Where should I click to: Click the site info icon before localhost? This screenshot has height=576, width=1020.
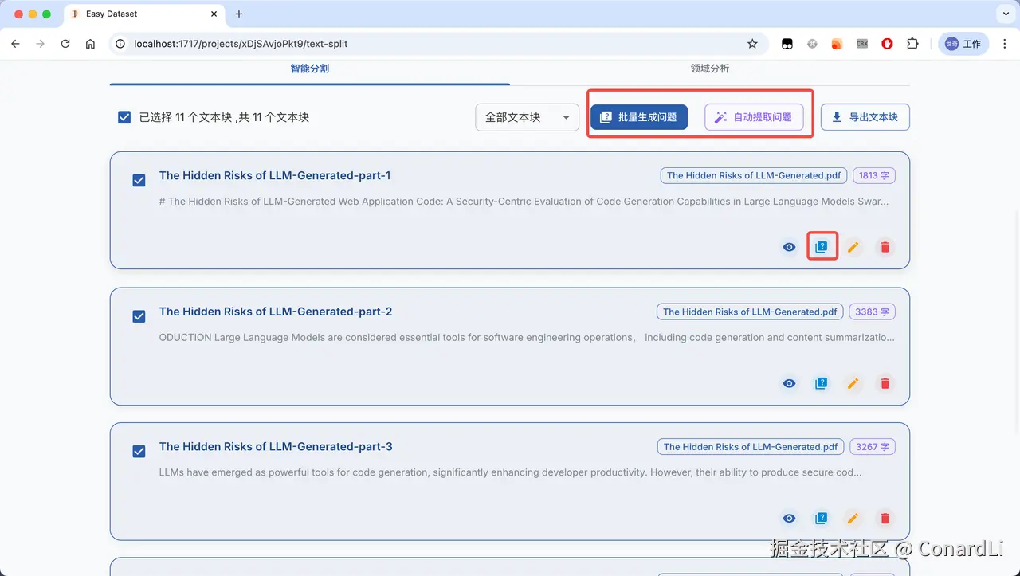click(121, 44)
